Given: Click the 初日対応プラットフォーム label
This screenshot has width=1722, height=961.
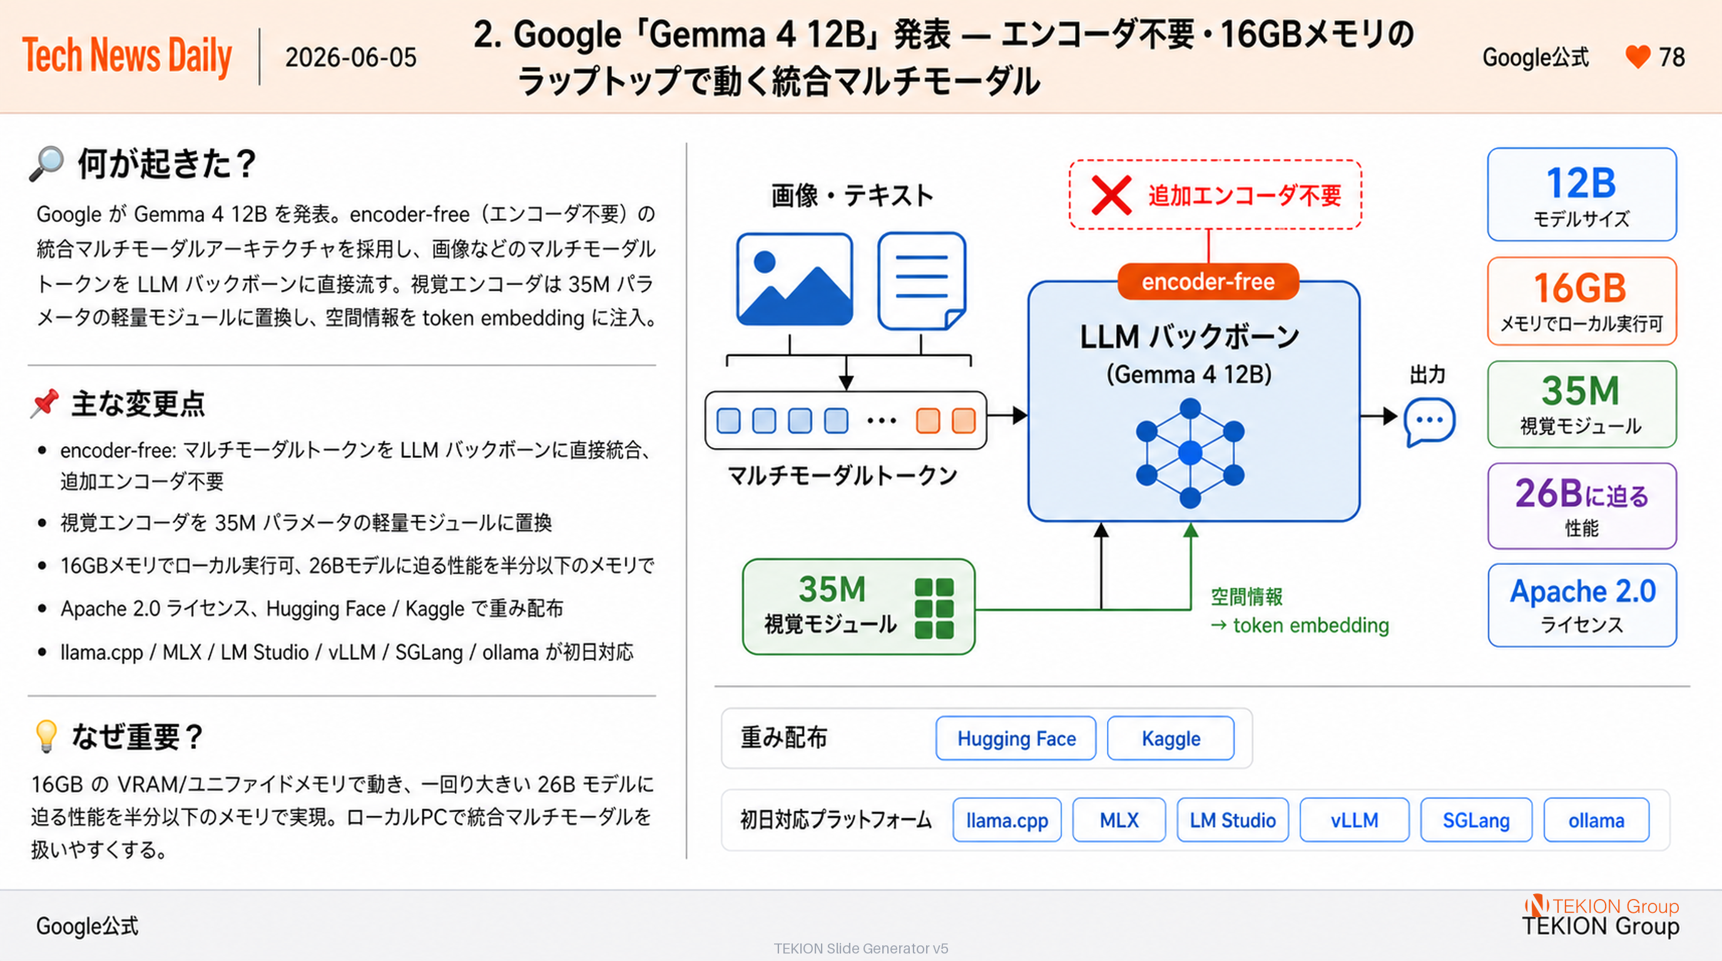Looking at the screenshot, I should click(835, 820).
